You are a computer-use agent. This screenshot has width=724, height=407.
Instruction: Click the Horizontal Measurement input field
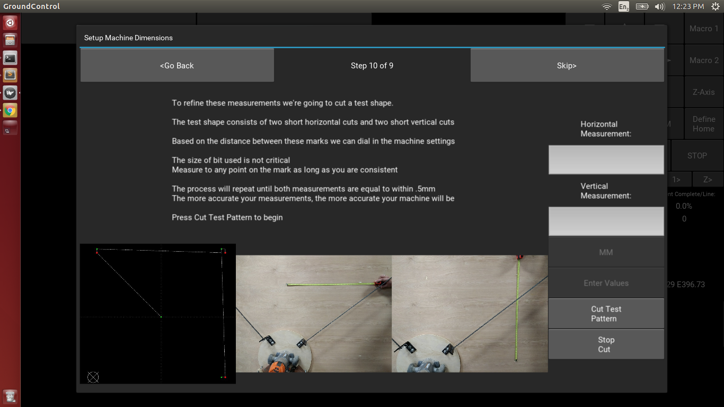[x=606, y=159]
